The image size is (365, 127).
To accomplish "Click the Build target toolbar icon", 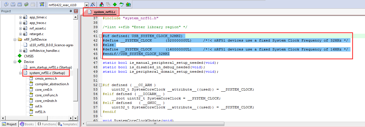I will click(13, 4).
